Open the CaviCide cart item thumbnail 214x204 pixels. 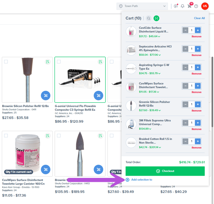[131, 31]
